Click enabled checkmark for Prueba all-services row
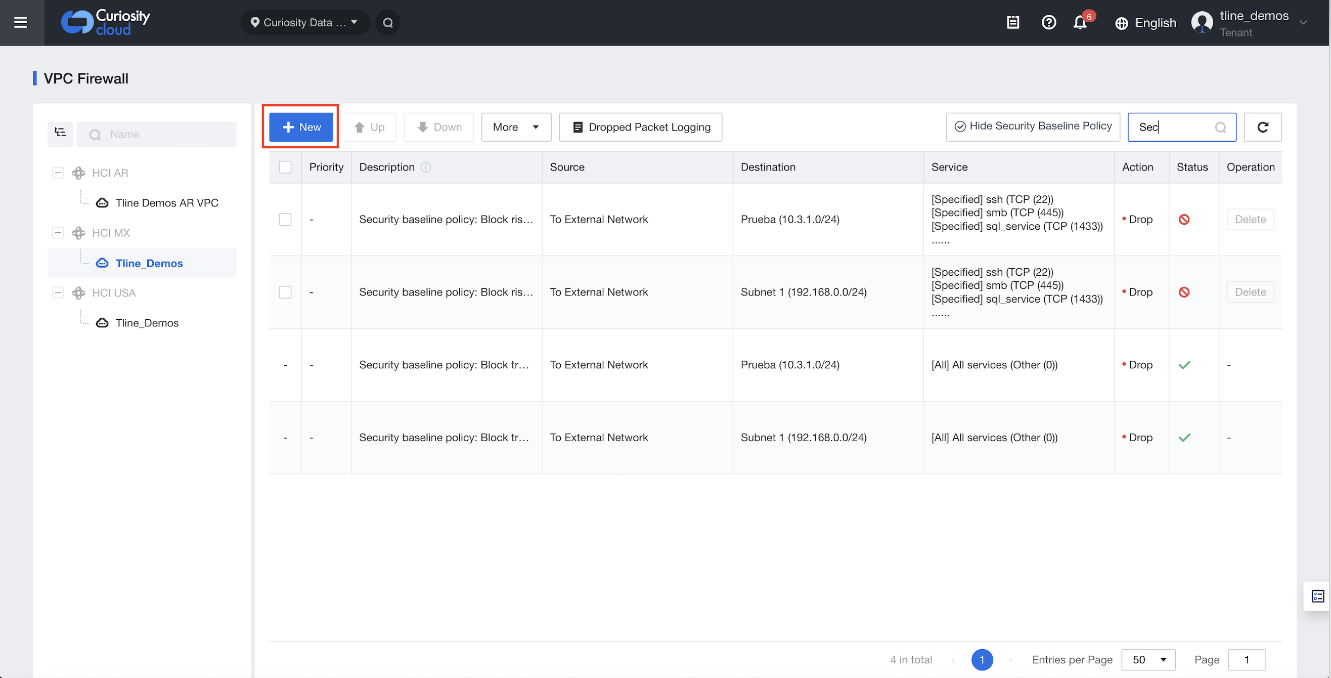 1184,365
